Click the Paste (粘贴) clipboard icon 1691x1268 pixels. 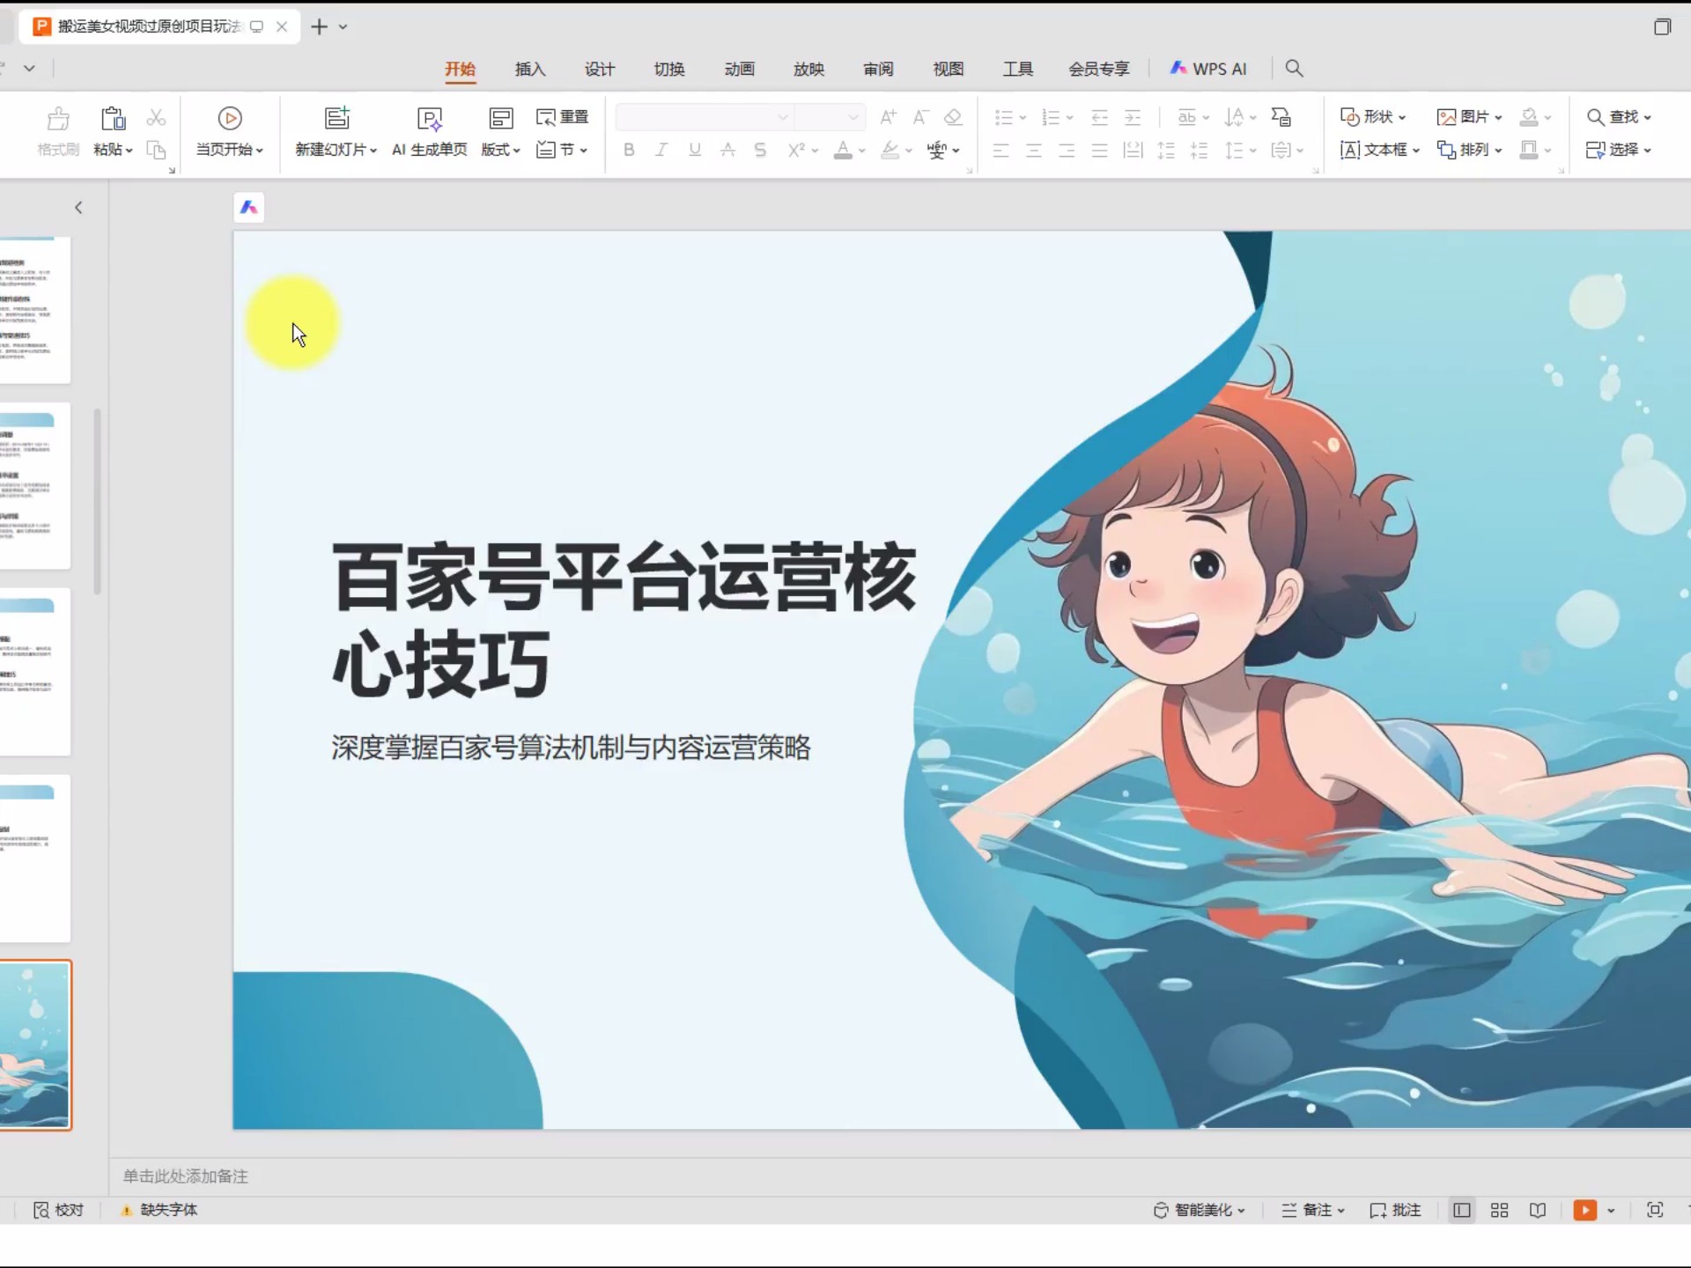pos(113,119)
